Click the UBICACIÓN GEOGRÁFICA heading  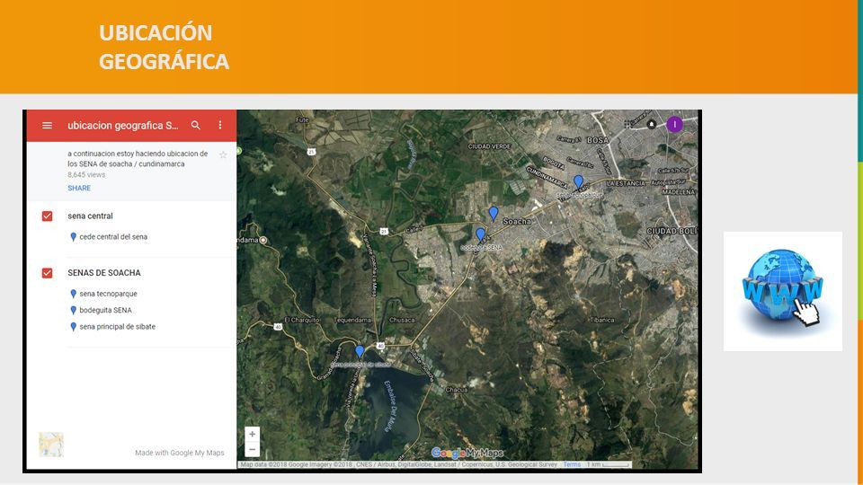pos(164,47)
